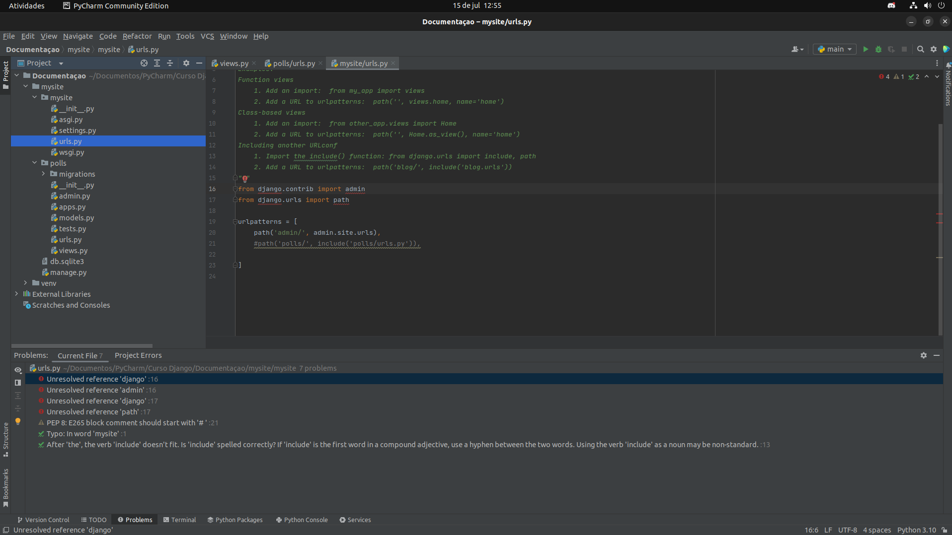Screen dimensions: 952x535
Task: Open Bookmarks tool window stripe
Action: [x=5, y=488]
